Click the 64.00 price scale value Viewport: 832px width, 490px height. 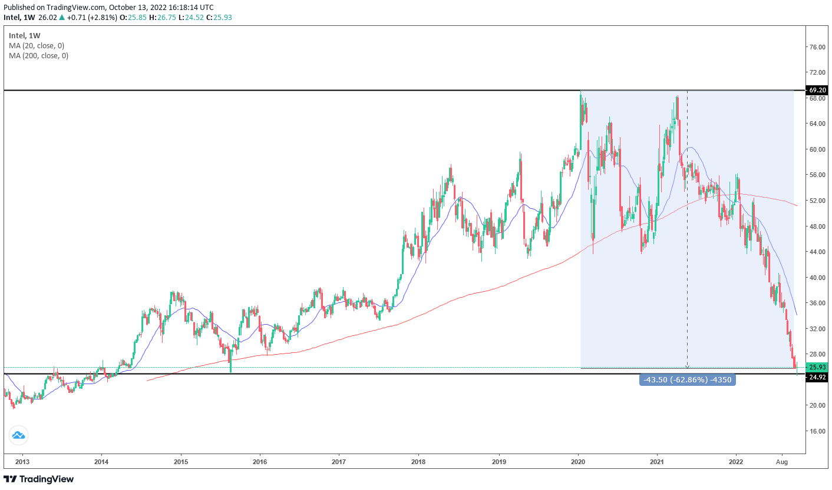[x=817, y=124]
